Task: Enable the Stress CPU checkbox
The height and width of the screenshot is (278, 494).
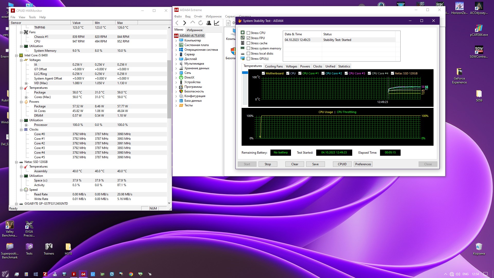Action: pyautogui.click(x=249, y=33)
